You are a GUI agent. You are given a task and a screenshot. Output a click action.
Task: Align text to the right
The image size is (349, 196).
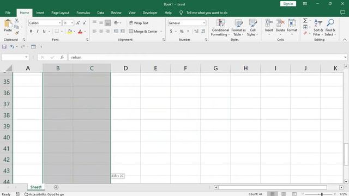[108, 32]
